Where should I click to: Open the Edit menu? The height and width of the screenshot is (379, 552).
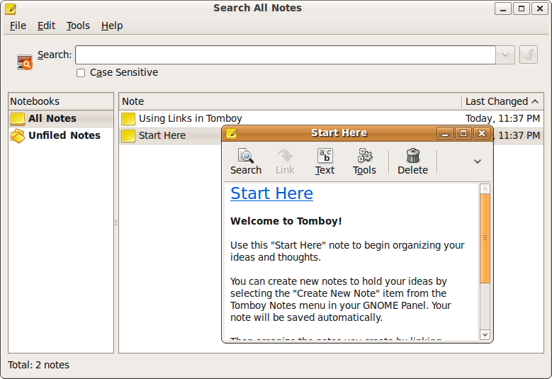pyautogui.click(x=46, y=26)
